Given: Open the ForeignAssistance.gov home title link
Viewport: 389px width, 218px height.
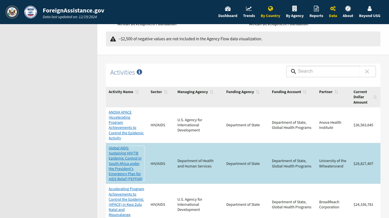Looking at the screenshot, I should coord(73,11).
